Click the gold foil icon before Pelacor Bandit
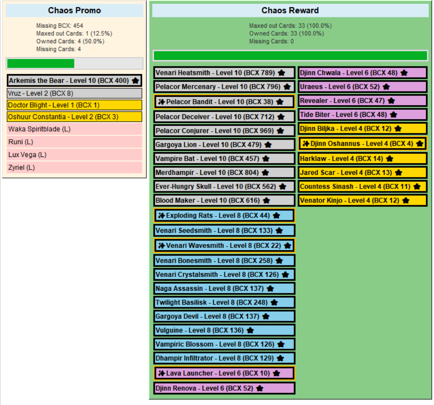Image resolution: width=434 pixels, height=405 pixels. 161,102
